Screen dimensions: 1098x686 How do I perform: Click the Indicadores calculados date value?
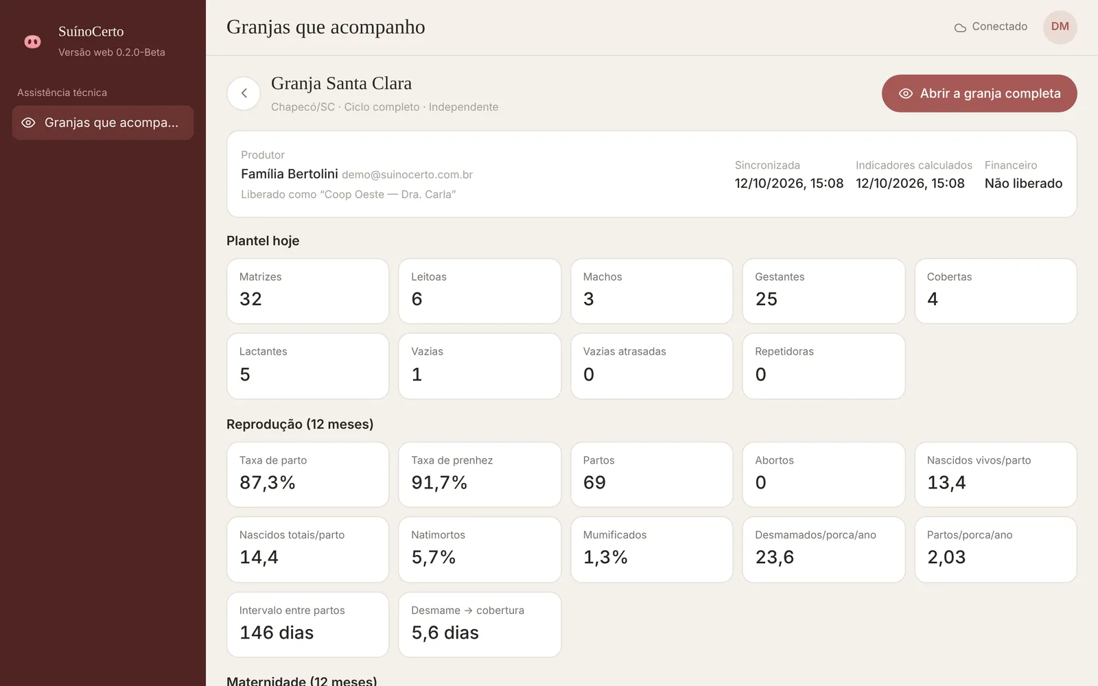[x=910, y=183]
